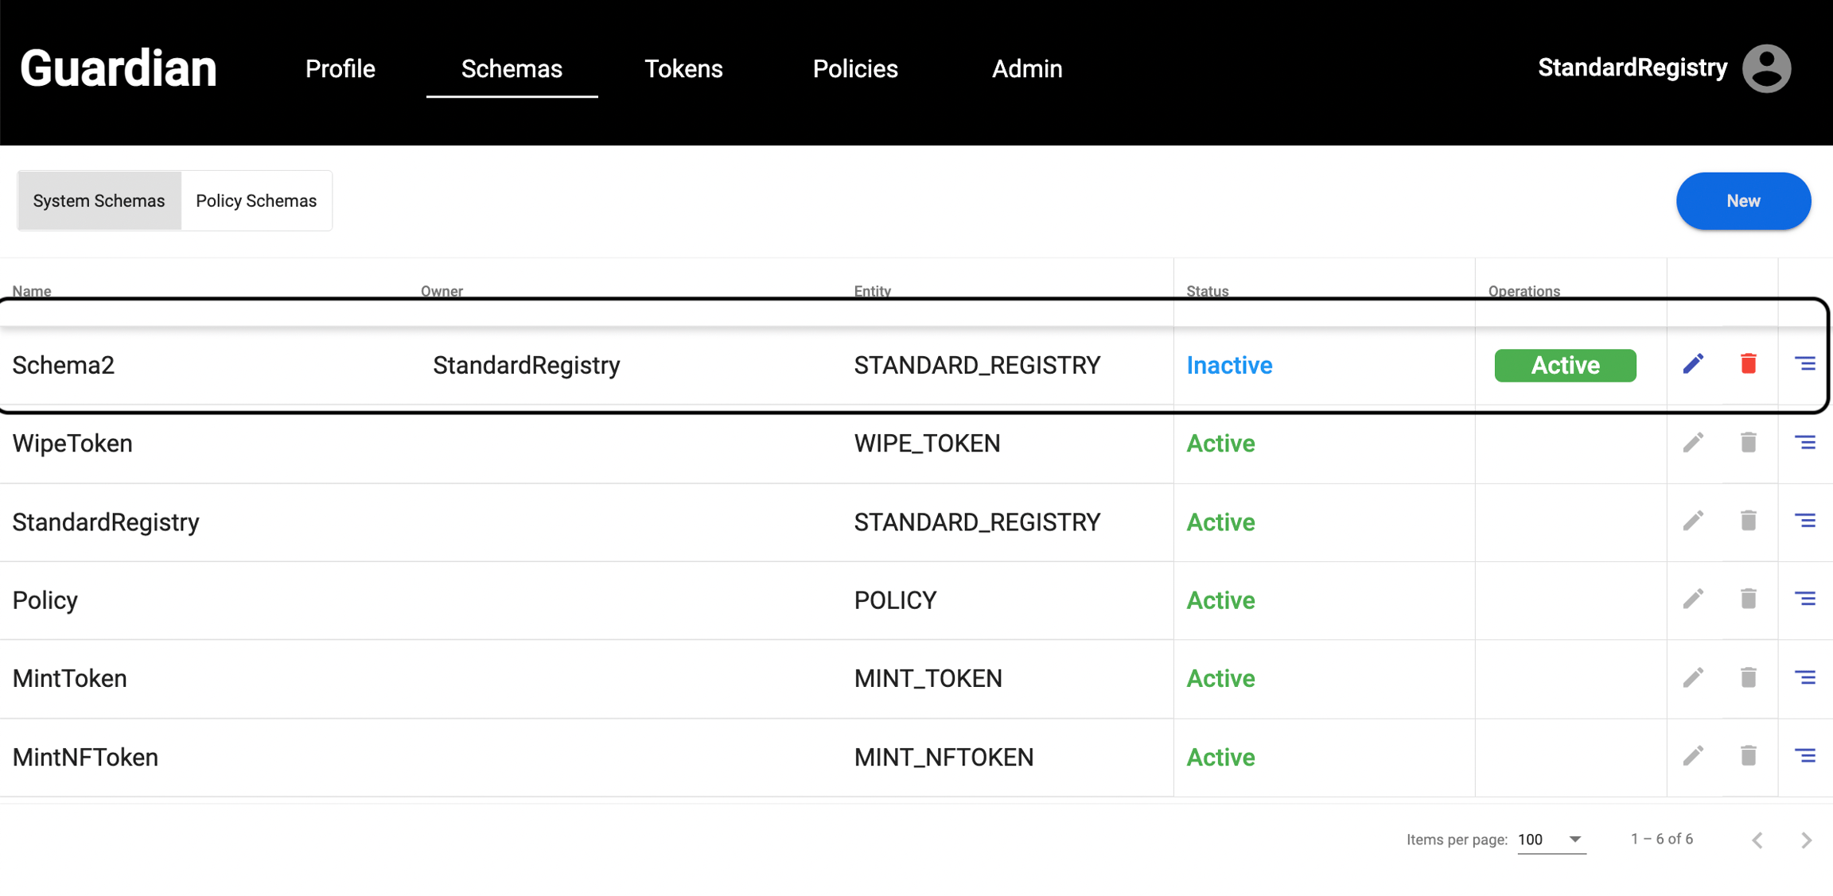The width and height of the screenshot is (1833, 896).
Task: Click the pencil icon in WipeToken row
Action: (x=1693, y=442)
